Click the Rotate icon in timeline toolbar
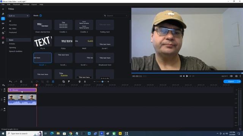The image size is (243, 136). (x=37, y=82)
